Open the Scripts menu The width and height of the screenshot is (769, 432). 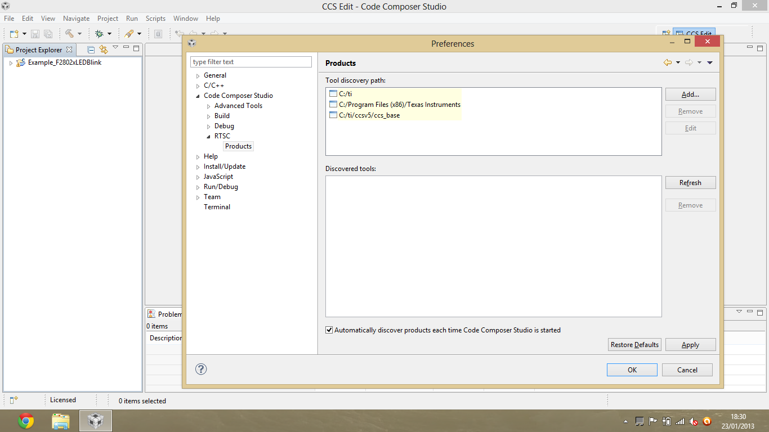155,19
